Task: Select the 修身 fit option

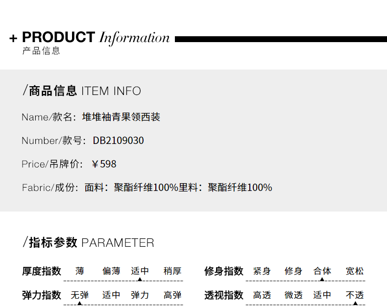Action: [x=293, y=271]
